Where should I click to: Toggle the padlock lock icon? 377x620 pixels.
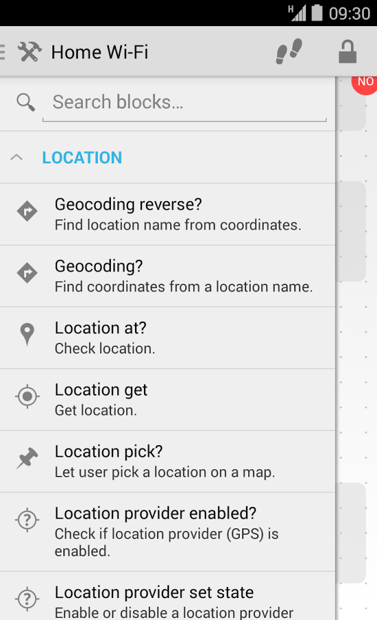(x=348, y=52)
